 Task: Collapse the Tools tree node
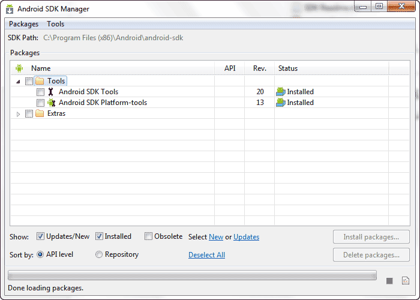point(18,82)
